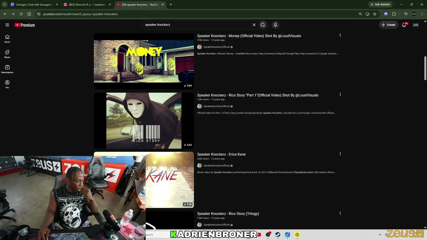The width and height of the screenshot is (427, 240).
Task: Open more actions for the Erica Kane video
Action: pos(340,154)
